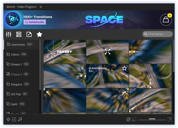Viewport: 178px width, 128px height.
Task: Click the Split folder icon
Action: click(8, 104)
